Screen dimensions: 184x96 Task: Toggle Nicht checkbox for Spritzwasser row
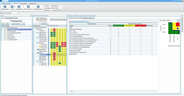(110, 54)
